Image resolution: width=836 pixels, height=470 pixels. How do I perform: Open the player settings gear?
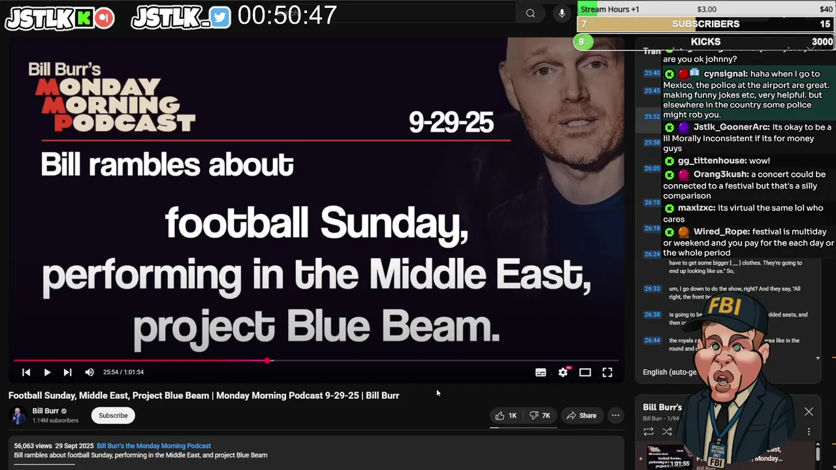tap(563, 372)
